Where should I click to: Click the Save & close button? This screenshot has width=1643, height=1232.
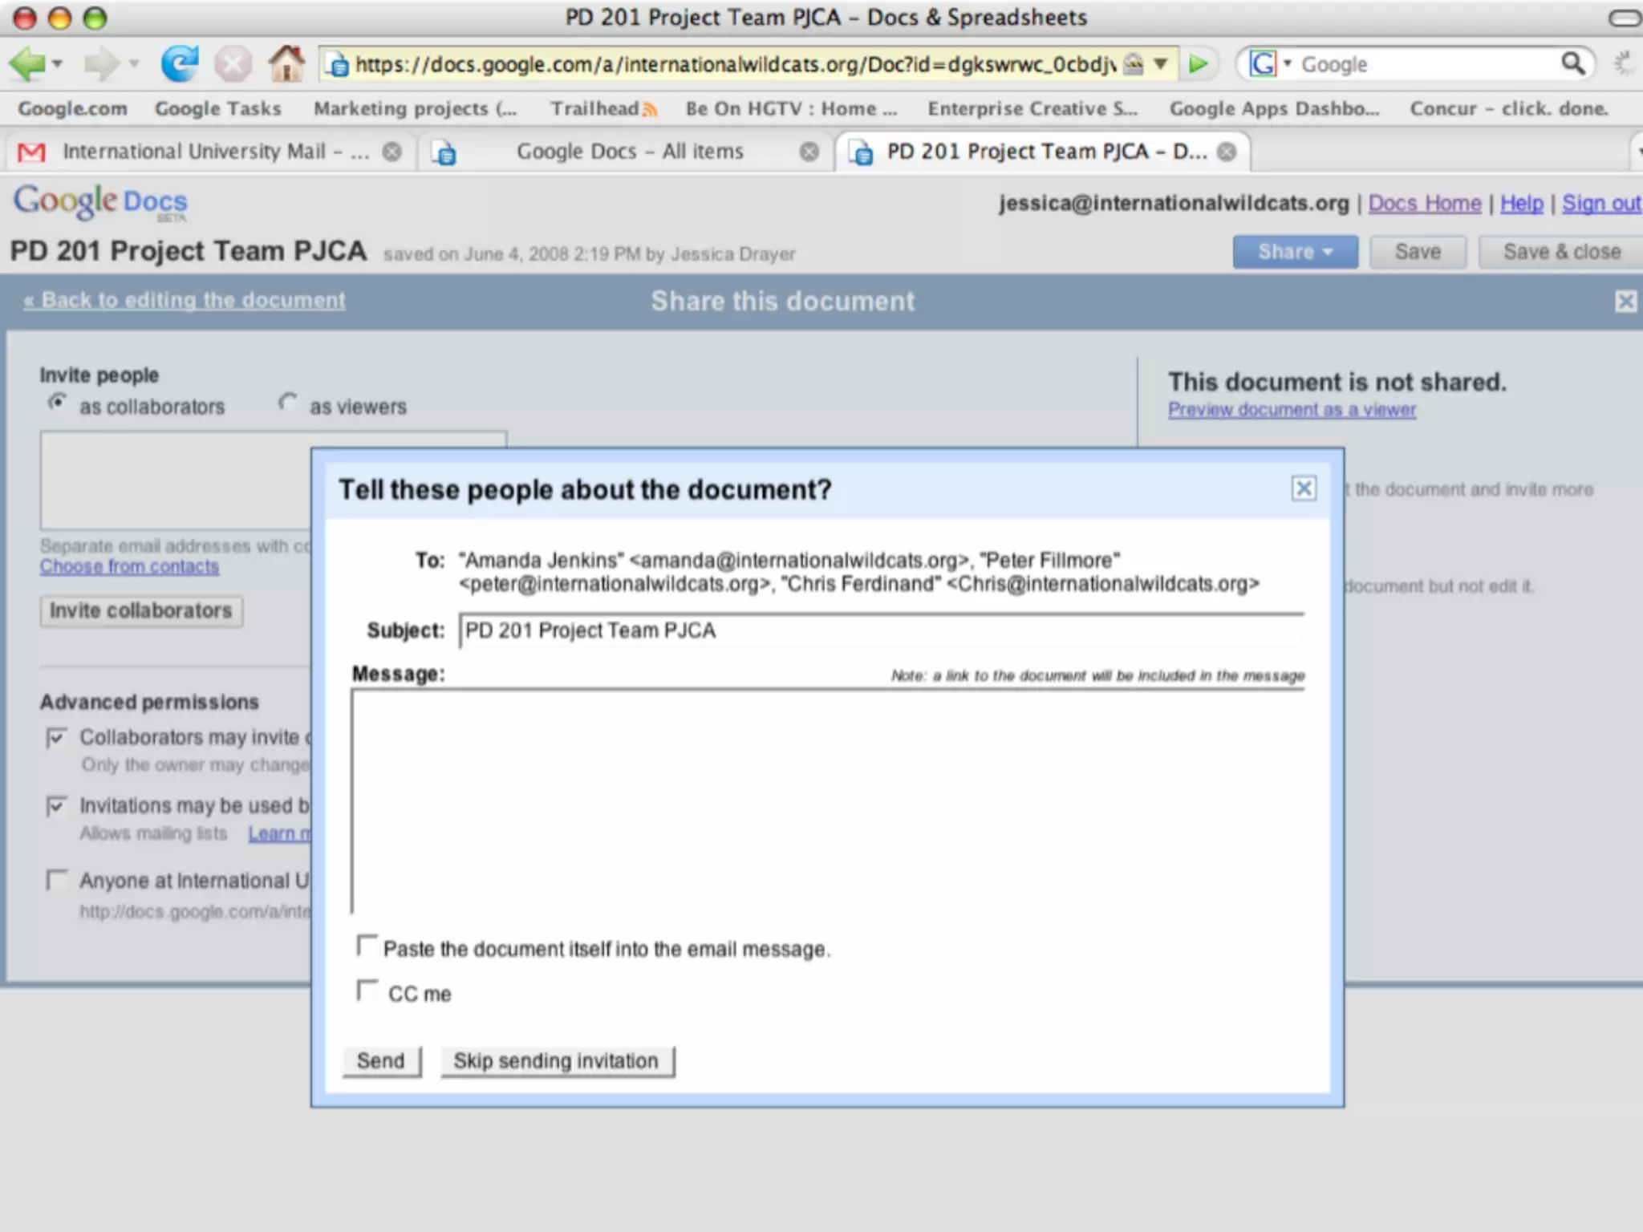[1561, 252]
